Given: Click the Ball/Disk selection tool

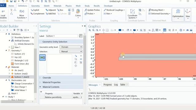Looking at the screenshot, I should [51, 13].
